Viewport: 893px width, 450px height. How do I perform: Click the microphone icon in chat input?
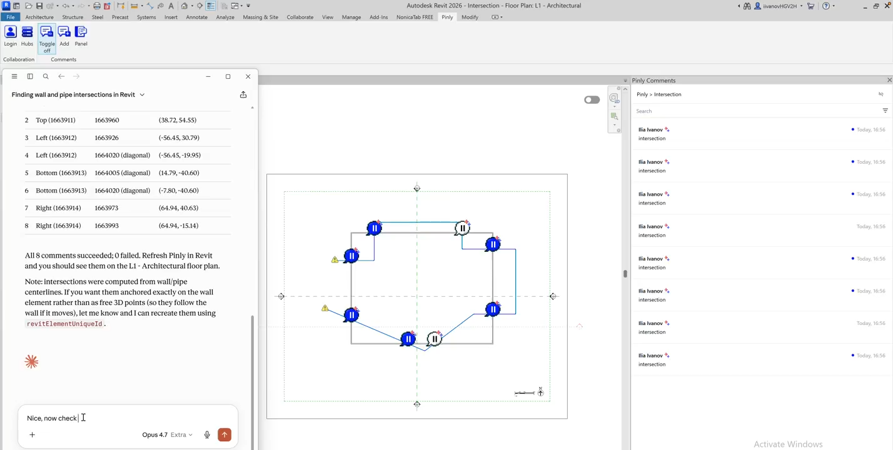click(x=207, y=435)
